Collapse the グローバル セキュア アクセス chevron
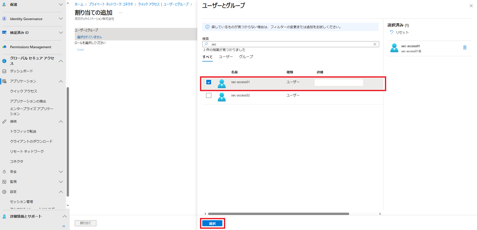 click(61, 61)
